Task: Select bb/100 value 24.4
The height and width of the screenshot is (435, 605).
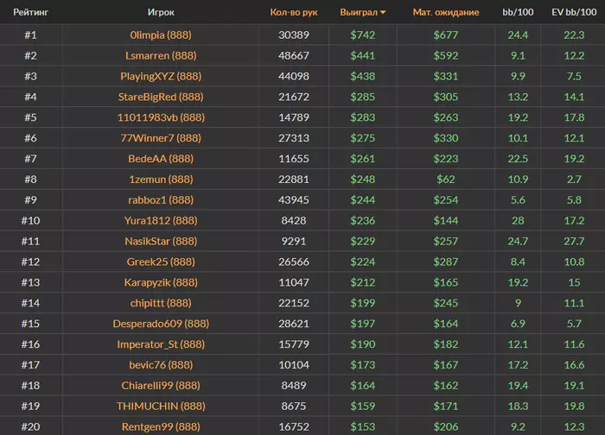Action: (x=518, y=35)
